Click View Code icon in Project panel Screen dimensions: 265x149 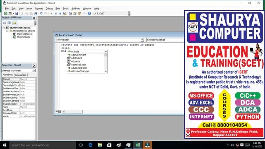[x=5, y=23]
